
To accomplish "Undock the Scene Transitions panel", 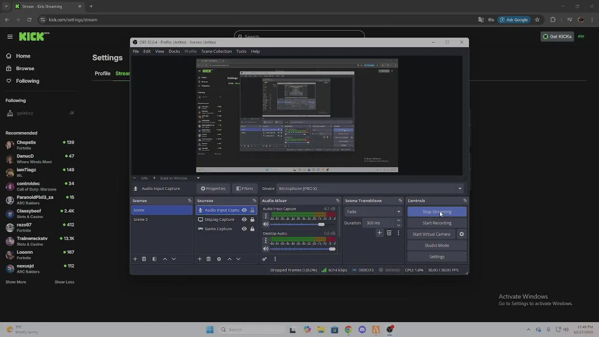I will pos(400,201).
